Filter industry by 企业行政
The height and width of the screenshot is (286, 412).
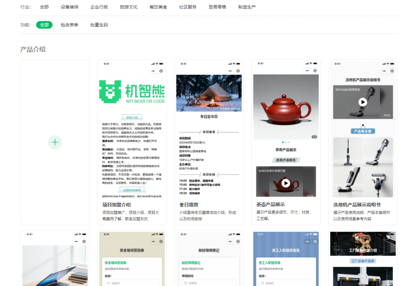[x=99, y=7]
